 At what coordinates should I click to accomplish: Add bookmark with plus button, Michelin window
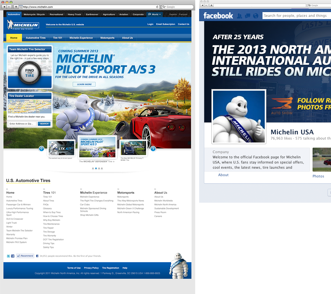16,7
